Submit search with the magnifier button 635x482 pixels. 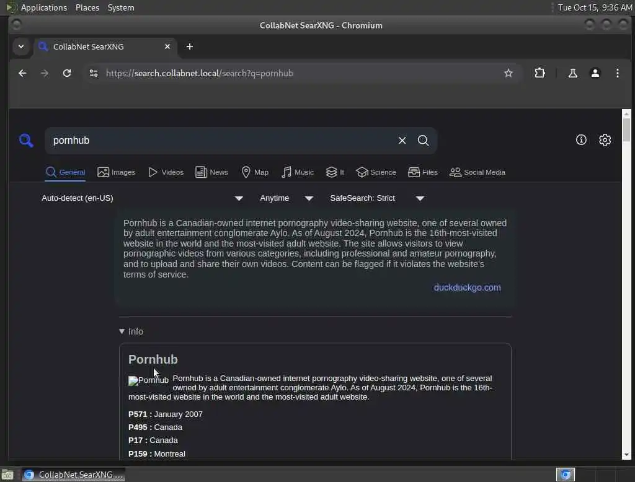423,141
